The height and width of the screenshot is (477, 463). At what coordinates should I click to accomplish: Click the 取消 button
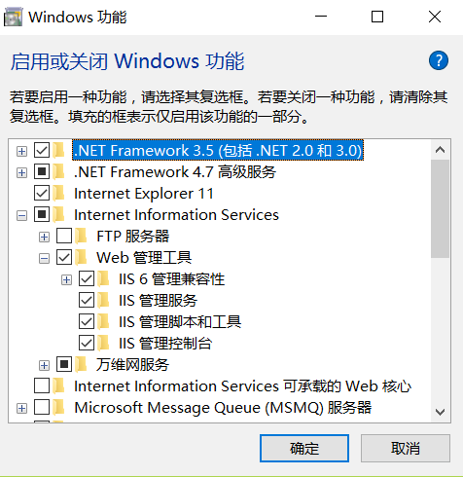(406, 448)
